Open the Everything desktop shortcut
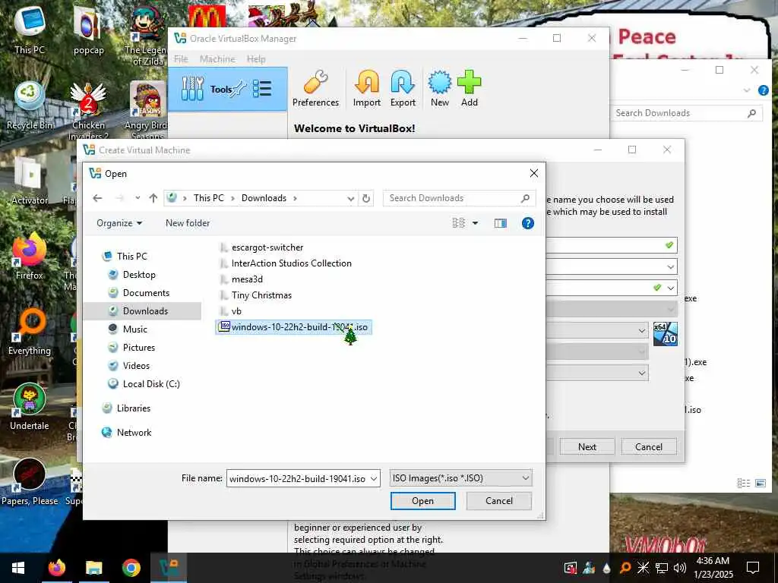Viewport: 778px width, 583px height. click(x=30, y=331)
